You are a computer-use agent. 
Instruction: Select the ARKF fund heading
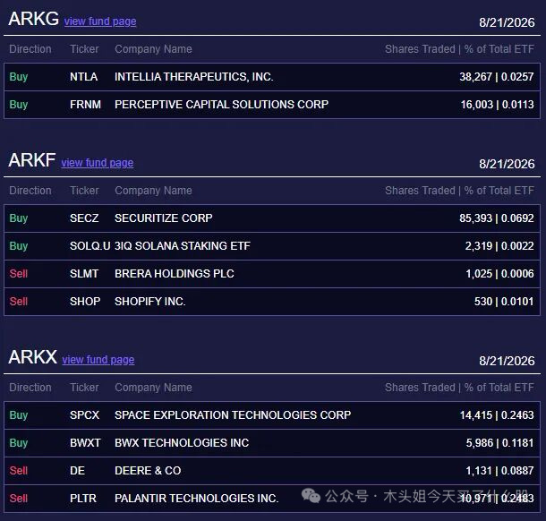tap(32, 160)
